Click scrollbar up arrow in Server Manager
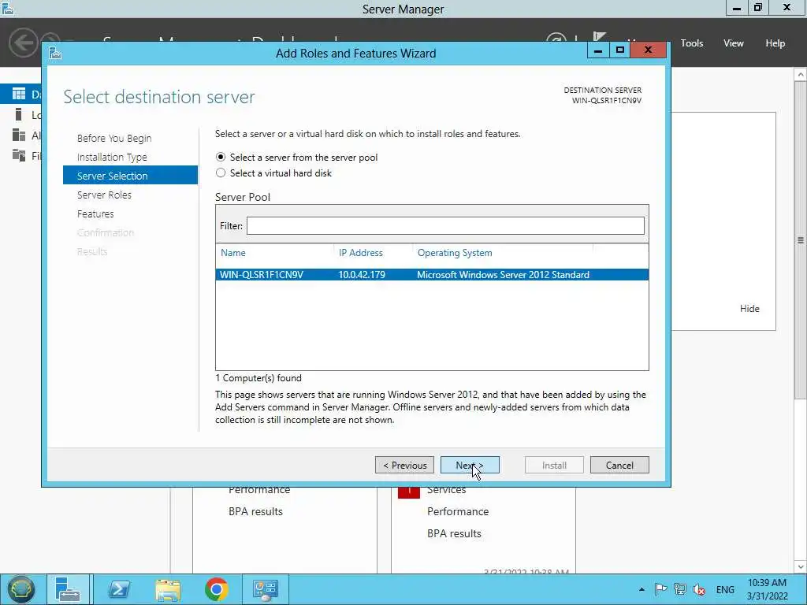 point(801,75)
